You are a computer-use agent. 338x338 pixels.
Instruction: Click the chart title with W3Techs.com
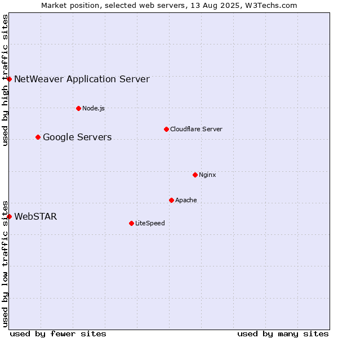pyautogui.click(x=169, y=6)
